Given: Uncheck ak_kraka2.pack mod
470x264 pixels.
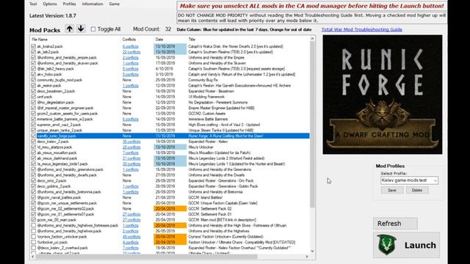Looking at the screenshot, I should [33, 46].
